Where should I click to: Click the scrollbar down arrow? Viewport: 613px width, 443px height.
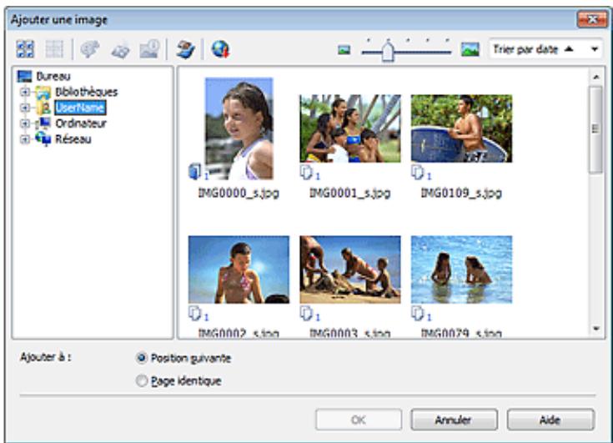(595, 329)
